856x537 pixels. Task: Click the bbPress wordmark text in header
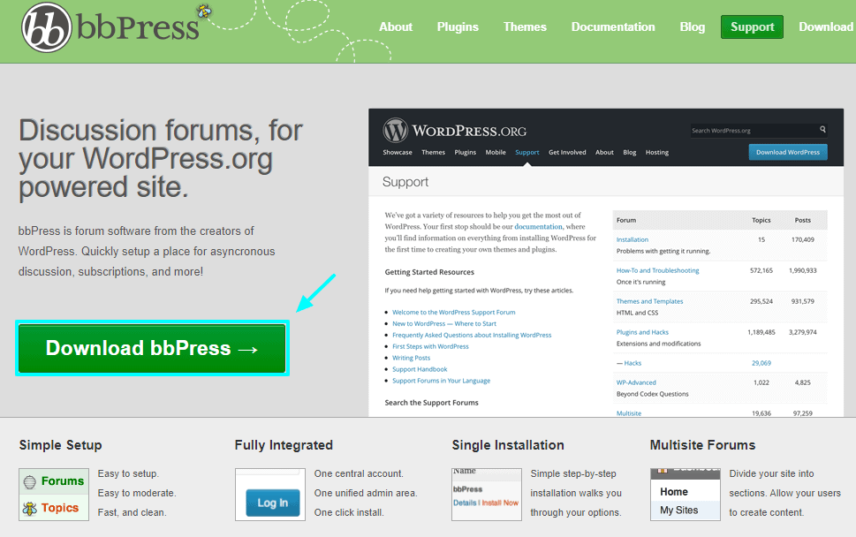[138, 27]
